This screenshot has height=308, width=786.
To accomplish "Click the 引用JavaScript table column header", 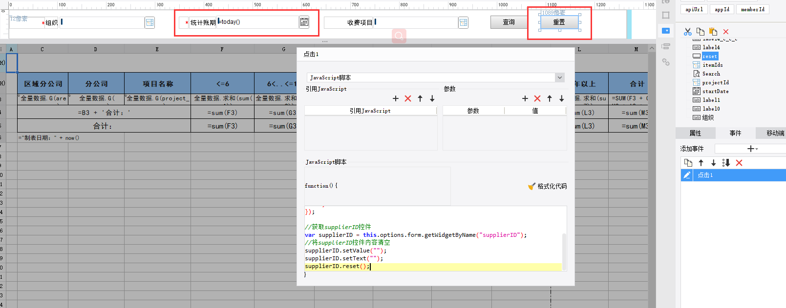I will point(370,111).
